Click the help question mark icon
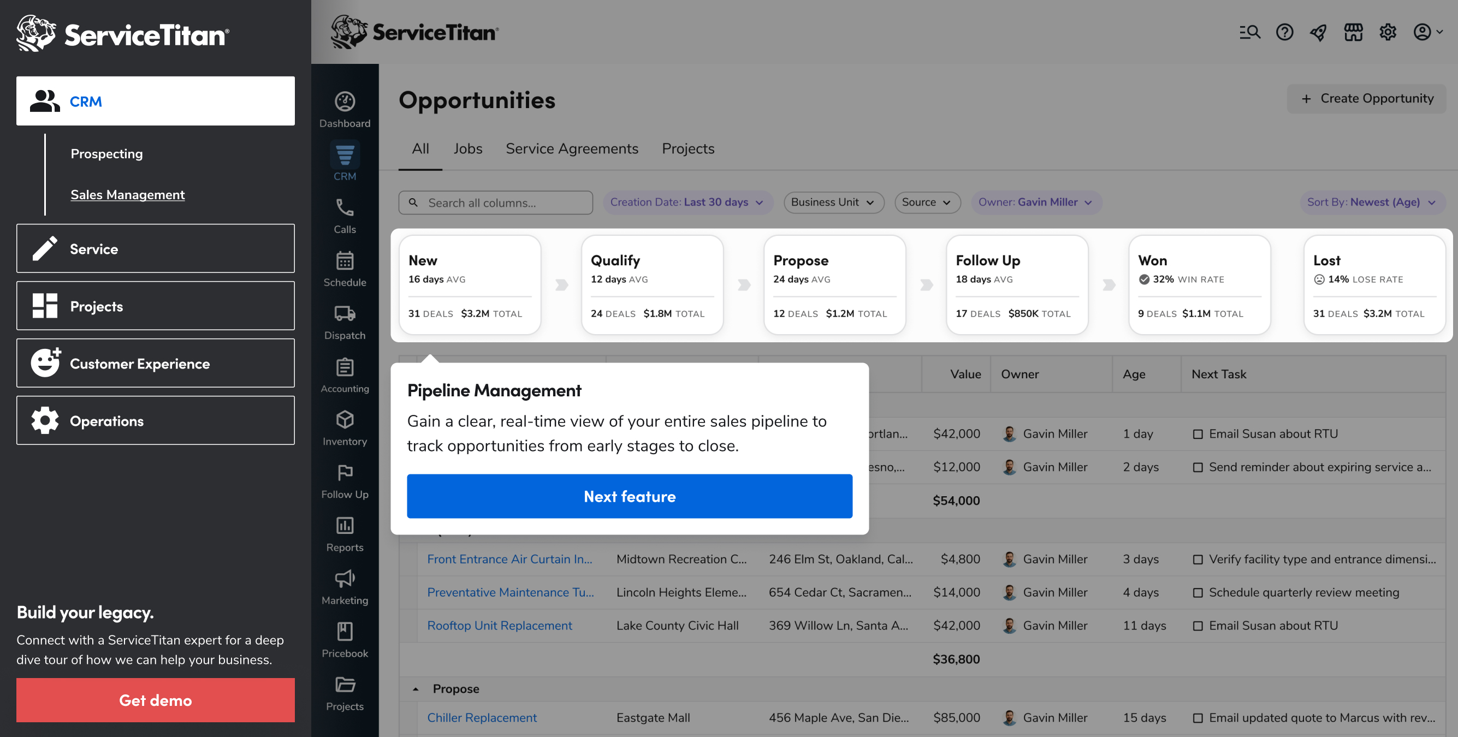This screenshot has width=1458, height=737. point(1284,32)
